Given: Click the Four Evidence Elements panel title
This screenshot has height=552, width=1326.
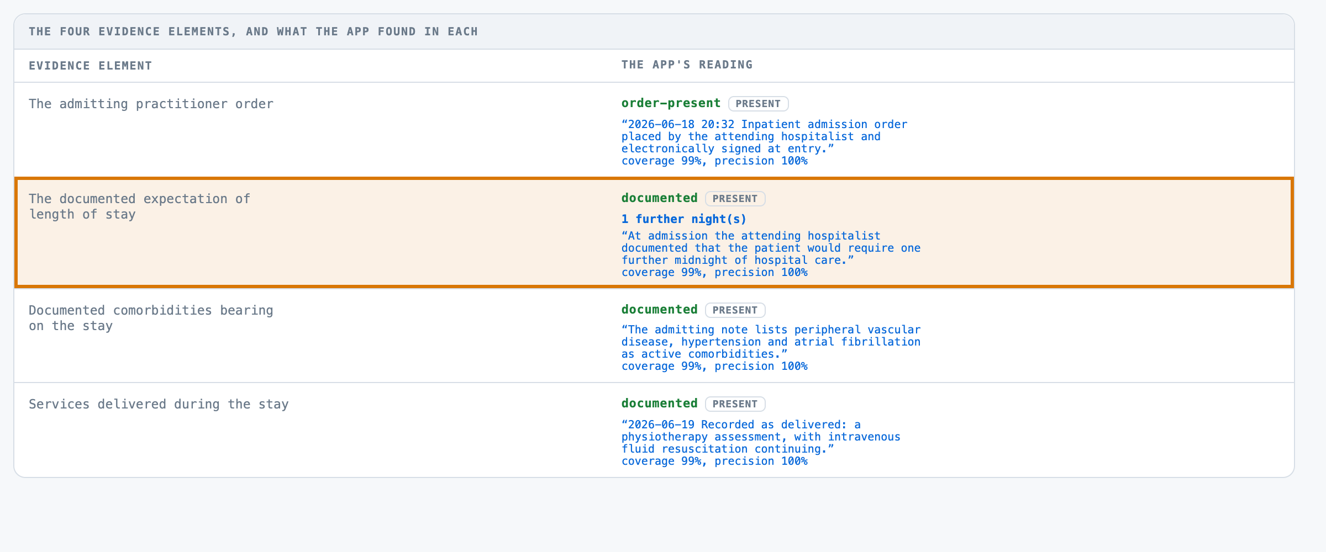Looking at the screenshot, I should [253, 31].
